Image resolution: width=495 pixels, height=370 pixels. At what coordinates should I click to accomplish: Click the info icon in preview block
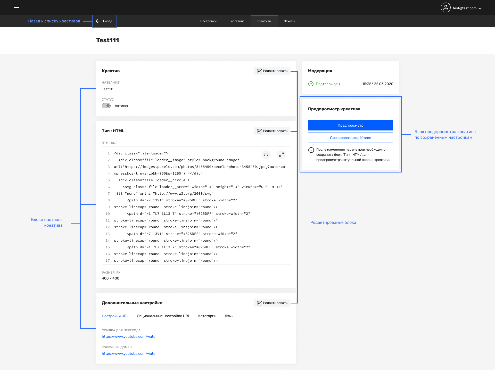pos(311,150)
